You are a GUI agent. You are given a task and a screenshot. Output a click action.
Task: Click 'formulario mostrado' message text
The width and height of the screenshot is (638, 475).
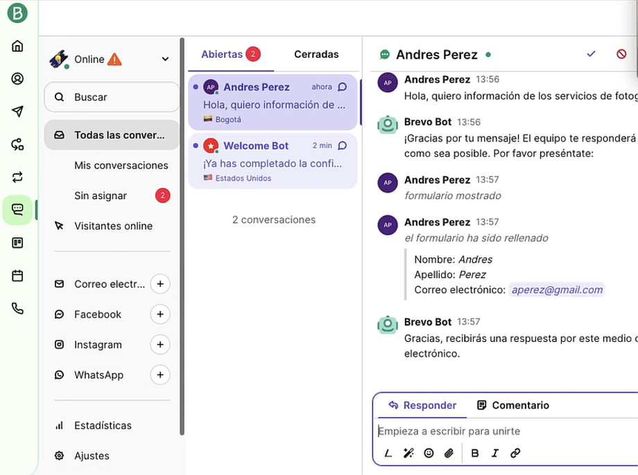(452, 196)
